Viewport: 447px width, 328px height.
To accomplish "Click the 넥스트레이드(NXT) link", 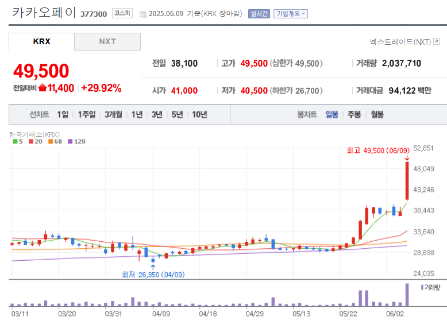I will [400, 42].
